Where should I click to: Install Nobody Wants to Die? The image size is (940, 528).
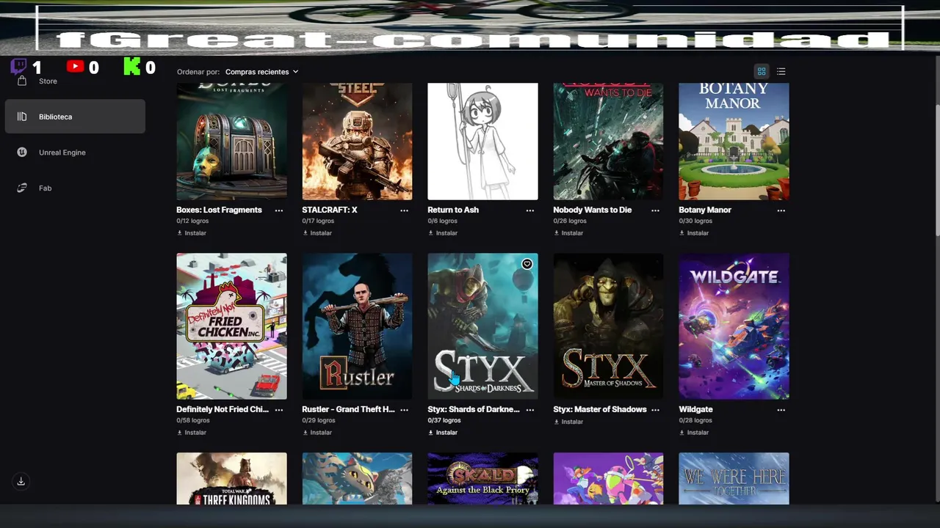[568, 233]
